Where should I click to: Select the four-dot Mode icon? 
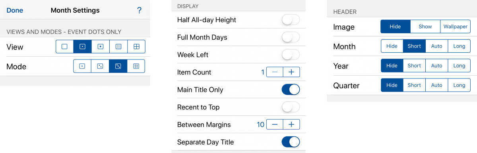click(x=136, y=66)
